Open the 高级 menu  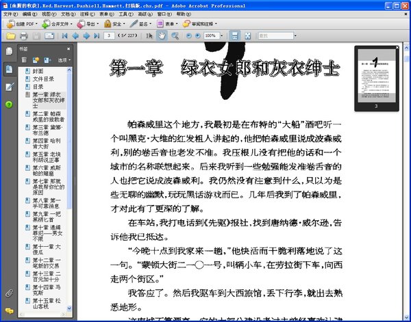pyautogui.click(x=145, y=14)
